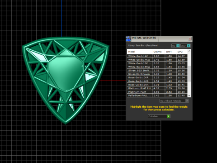Select the Rose Gold:18KR row
Screen dimensions: 217x163
tap(157, 85)
